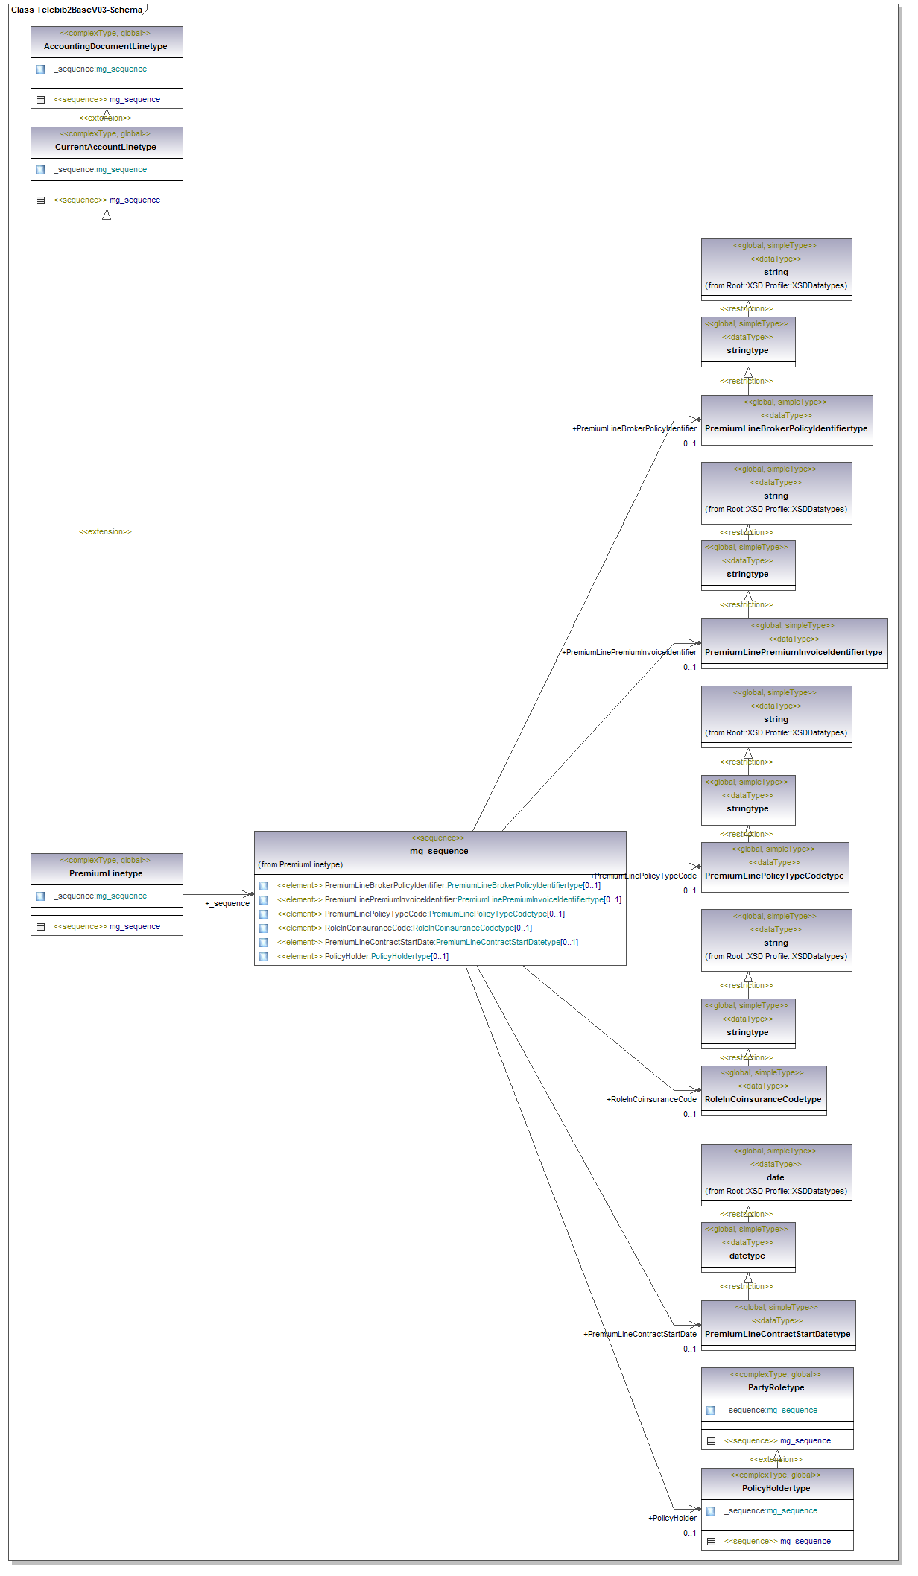The image size is (918, 1576).
Task: Click the PremiumLineContractStartDate element icon in mg_sequence
Action: [264, 943]
